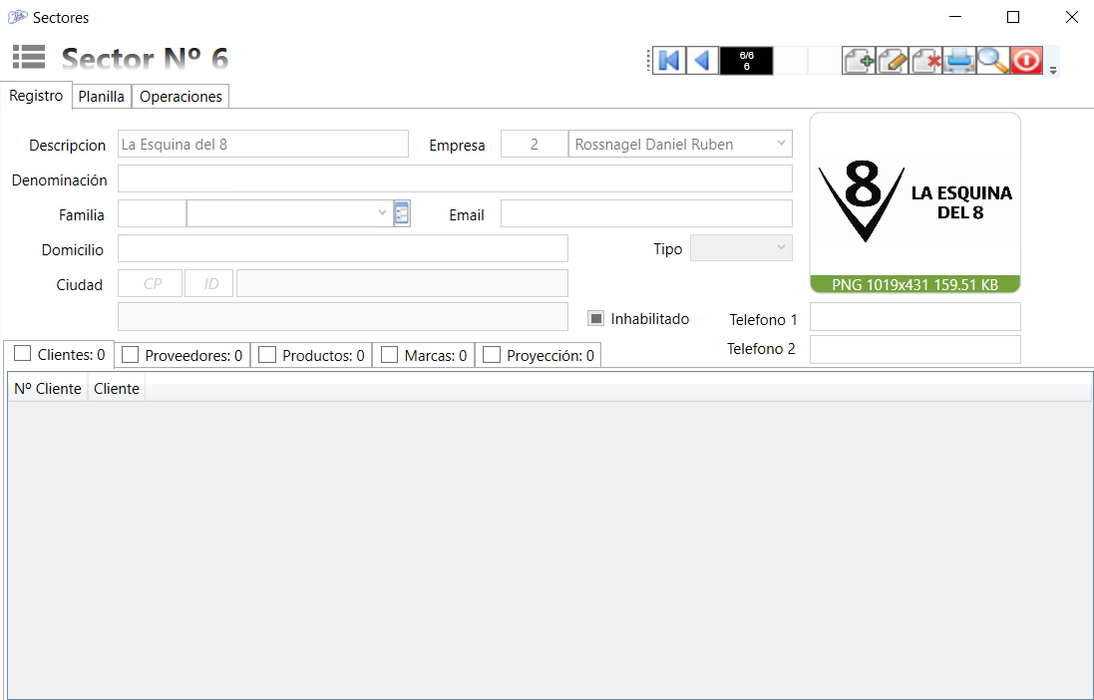The width and height of the screenshot is (1094, 700).
Task: Sort by Nº Cliente column header
Action: 48,388
